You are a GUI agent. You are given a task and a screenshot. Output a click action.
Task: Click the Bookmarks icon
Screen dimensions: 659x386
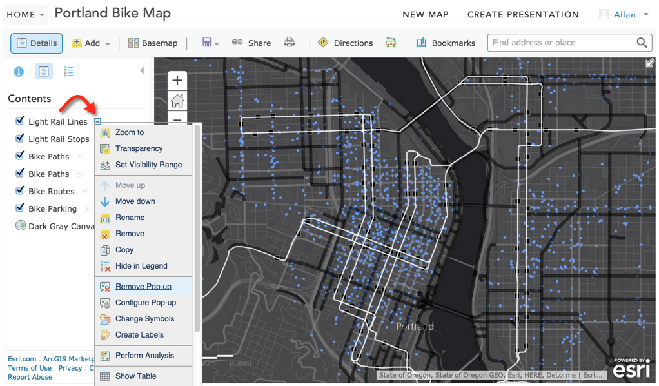pyautogui.click(x=421, y=43)
